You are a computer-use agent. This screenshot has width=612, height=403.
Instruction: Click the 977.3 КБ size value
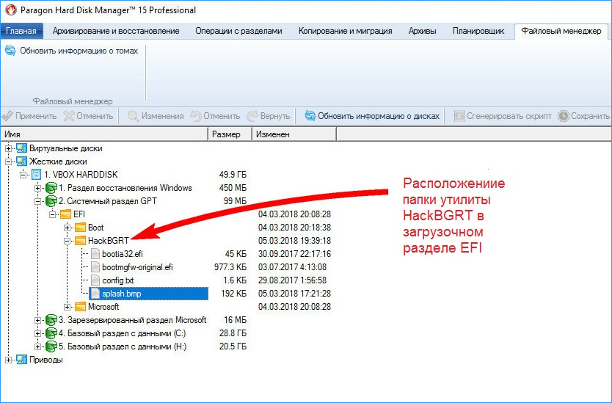230,267
